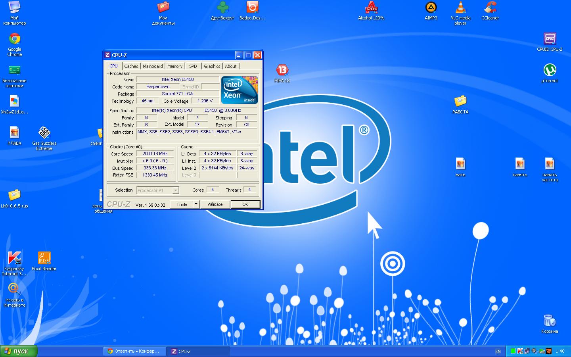Open the пуск Start menu
The image size is (571, 357).
[x=19, y=351]
